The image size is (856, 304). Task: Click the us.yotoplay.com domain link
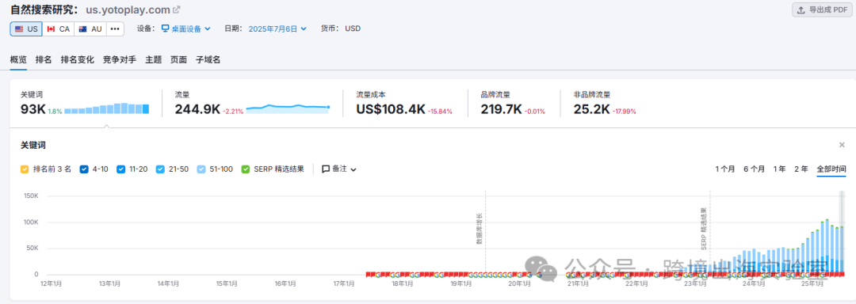[128, 9]
